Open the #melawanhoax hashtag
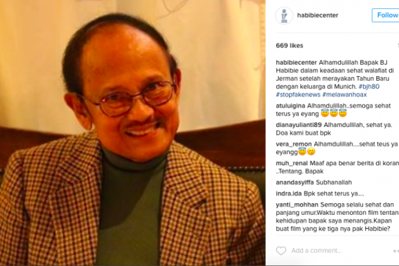 click(x=344, y=95)
